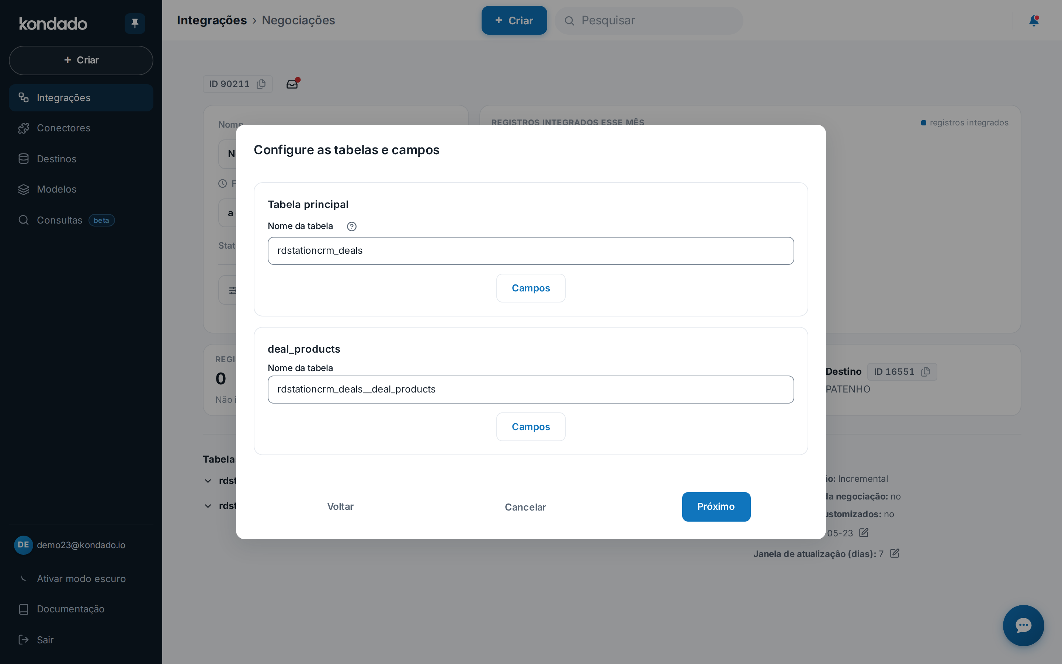1062x664 pixels.
Task: Click Cancelar in the dialog
Action: 525,507
